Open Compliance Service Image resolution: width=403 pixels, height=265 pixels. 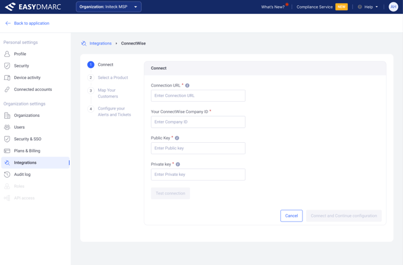pos(315,7)
